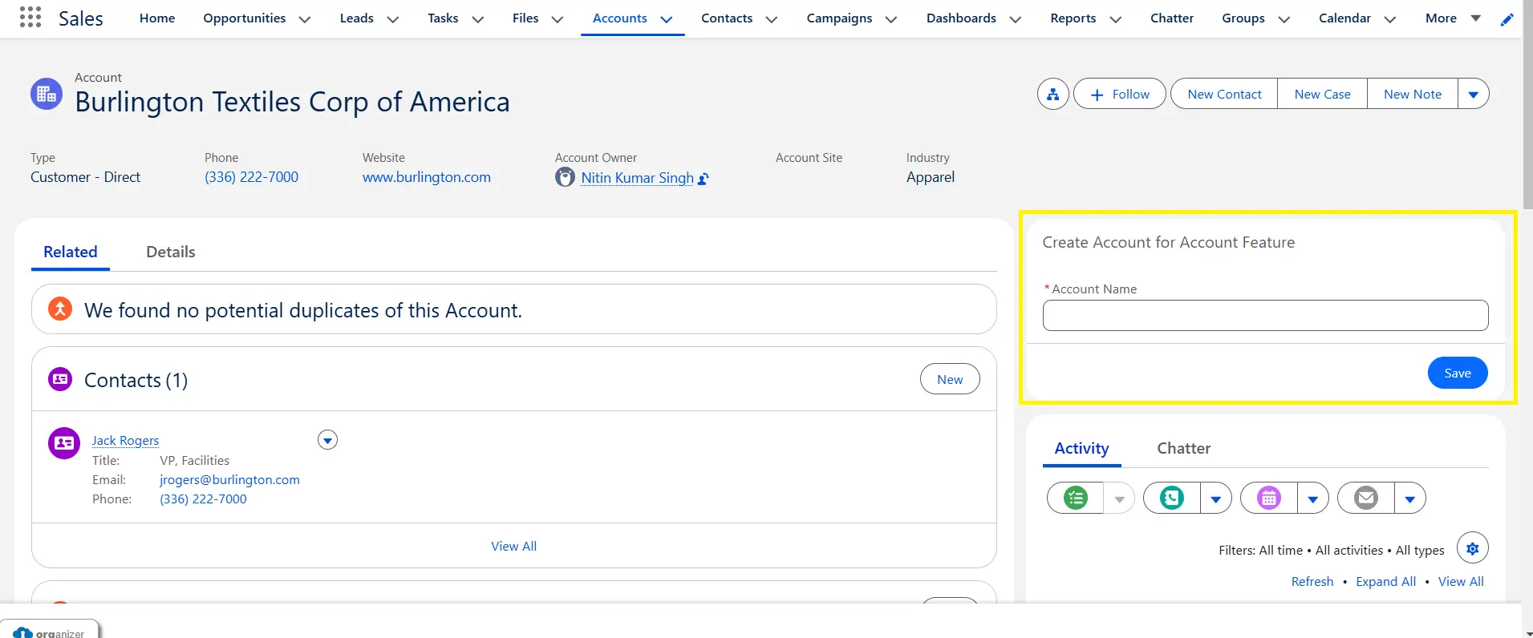Click the 'Customer - Direct' type value
This screenshot has height=638, width=1533.
pos(85,177)
